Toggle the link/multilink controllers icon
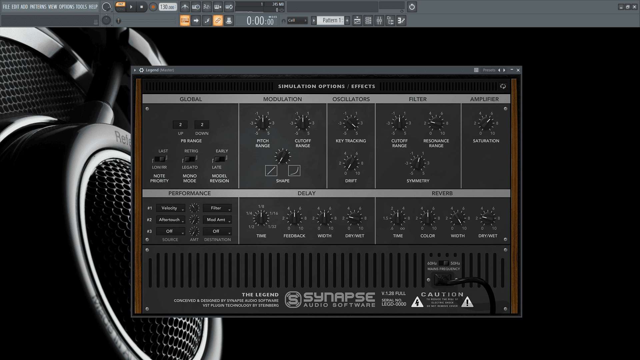The image size is (640, 360). (x=218, y=21)
